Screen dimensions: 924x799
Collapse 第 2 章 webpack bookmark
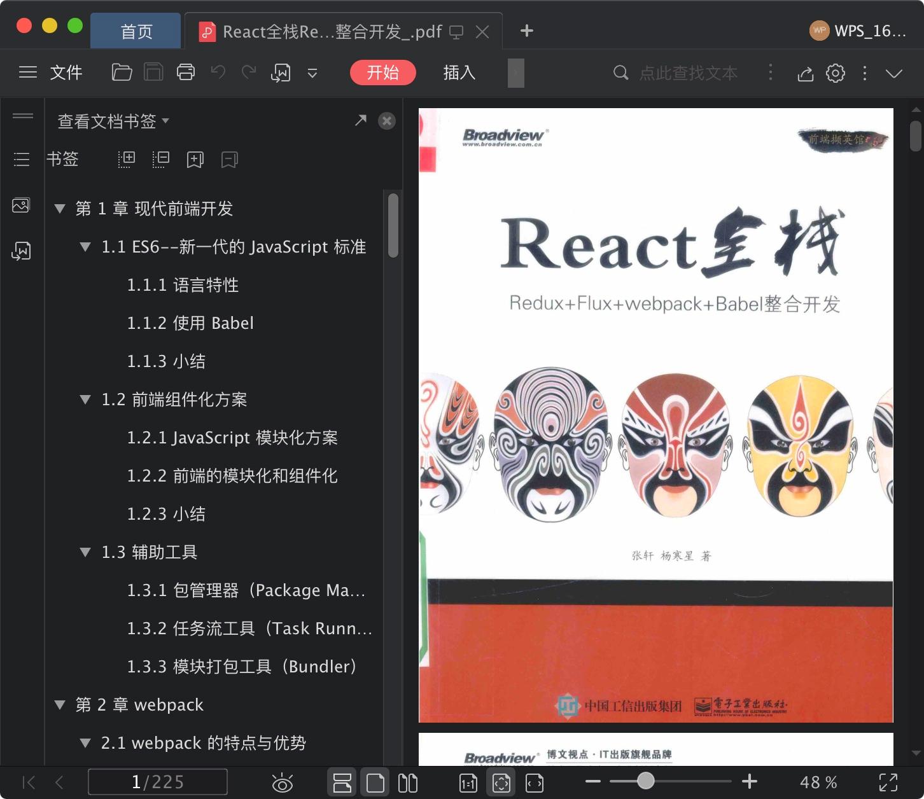(60, 705)
